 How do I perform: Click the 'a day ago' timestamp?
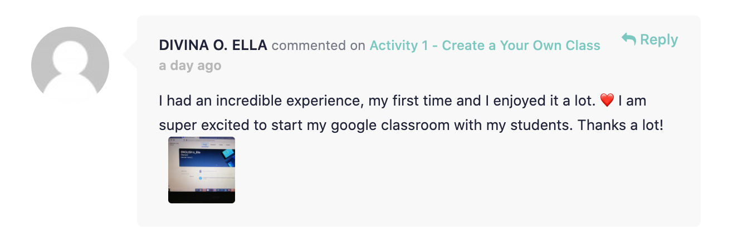[190, 66]
